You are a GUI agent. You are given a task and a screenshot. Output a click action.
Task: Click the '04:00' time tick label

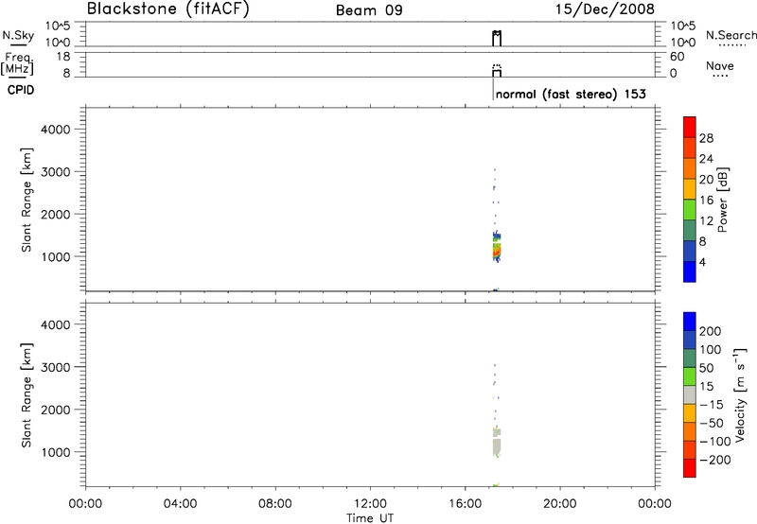pyautogui.click(x=180, y=504)
